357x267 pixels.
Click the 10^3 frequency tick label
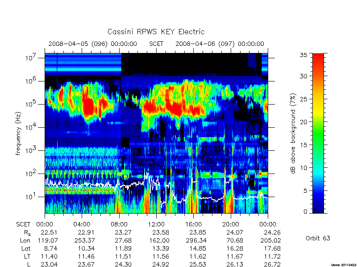30,150
